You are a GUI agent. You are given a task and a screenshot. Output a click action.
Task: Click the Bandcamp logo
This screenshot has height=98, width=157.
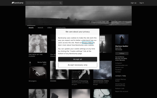(18, 3)
